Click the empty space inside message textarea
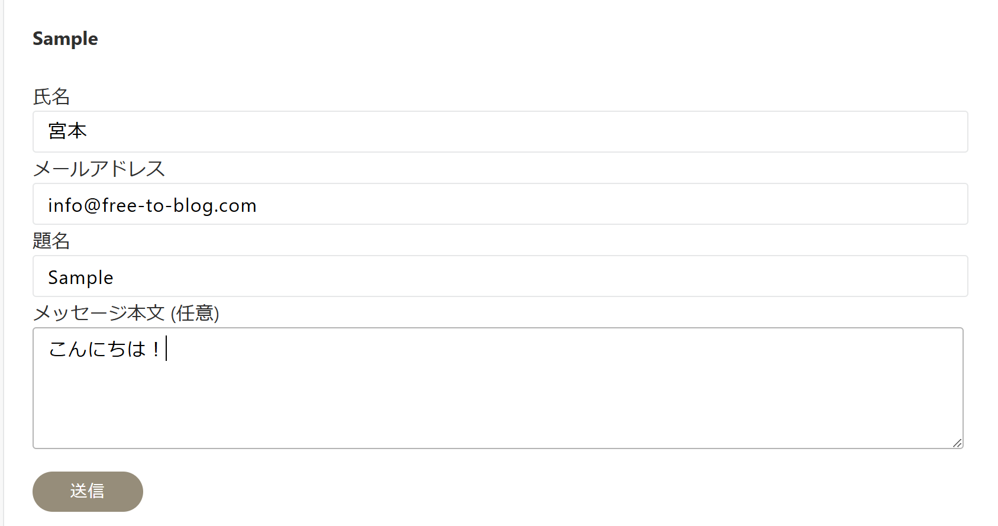The height and width of the screenshot is (526, 998). [497, 408]
